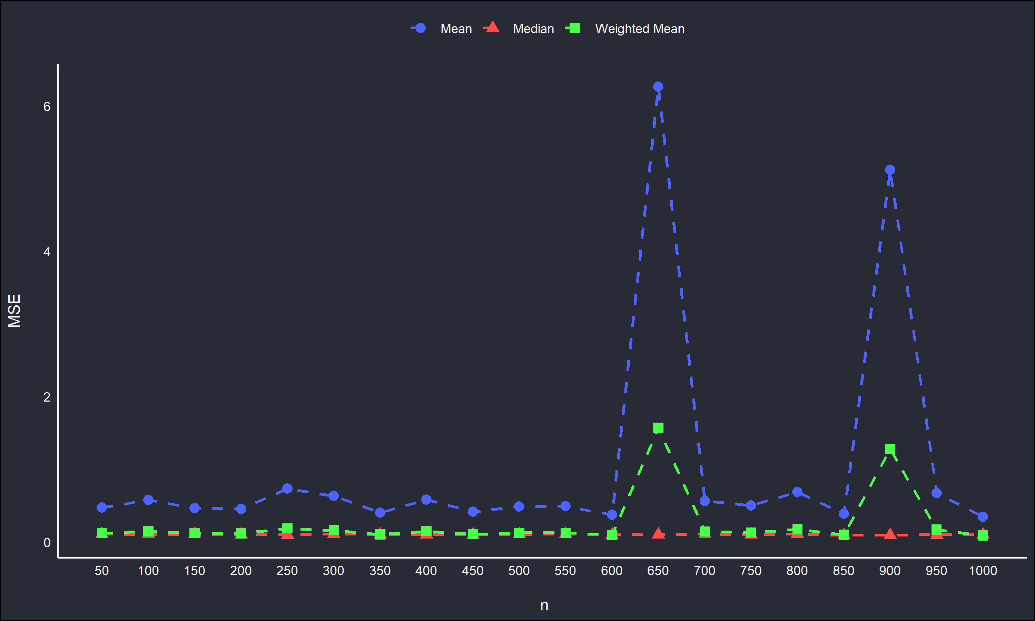This screenshot has height=621, width=1035.
Task: Click x-axis tick label '150'
Action: 195,571
